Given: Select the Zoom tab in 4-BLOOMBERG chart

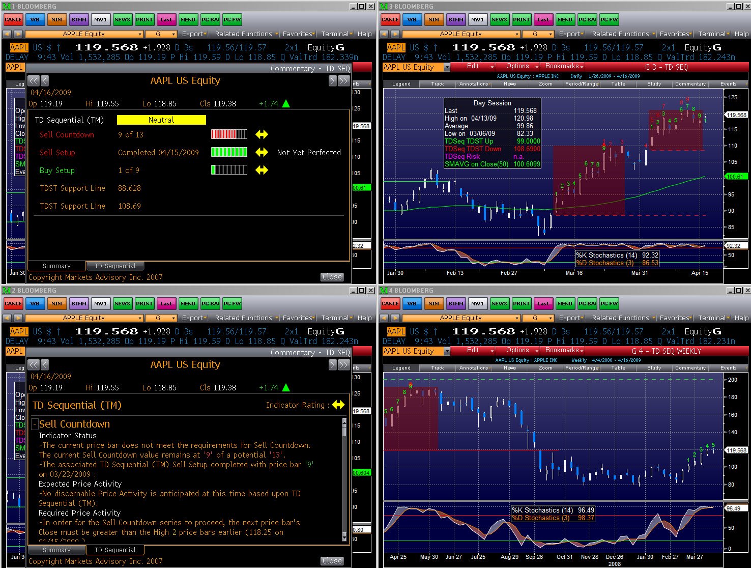Looking at the screenshot, I should (546, 367).
